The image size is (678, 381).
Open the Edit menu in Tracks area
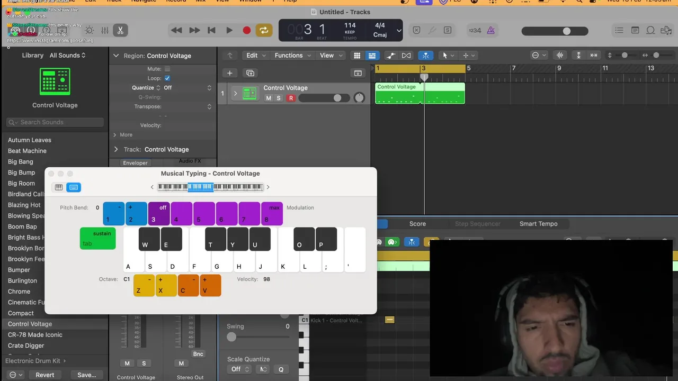click(255, 56)
